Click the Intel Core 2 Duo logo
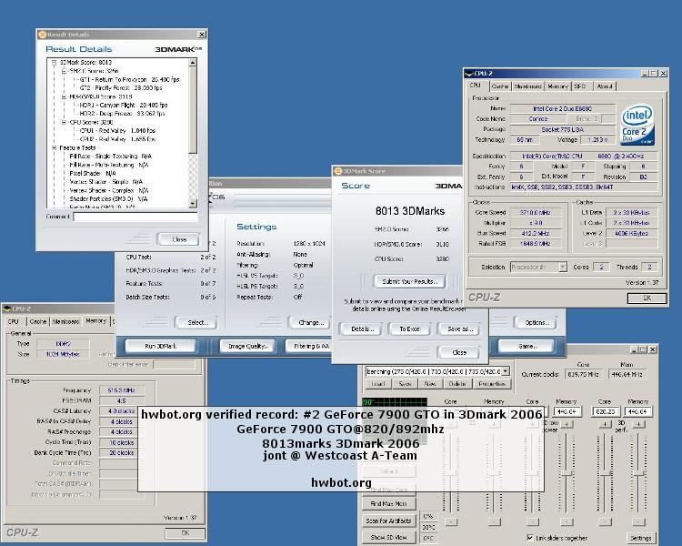Image resolution: width=682 pixels, height=546 pixels. (637, 125)
